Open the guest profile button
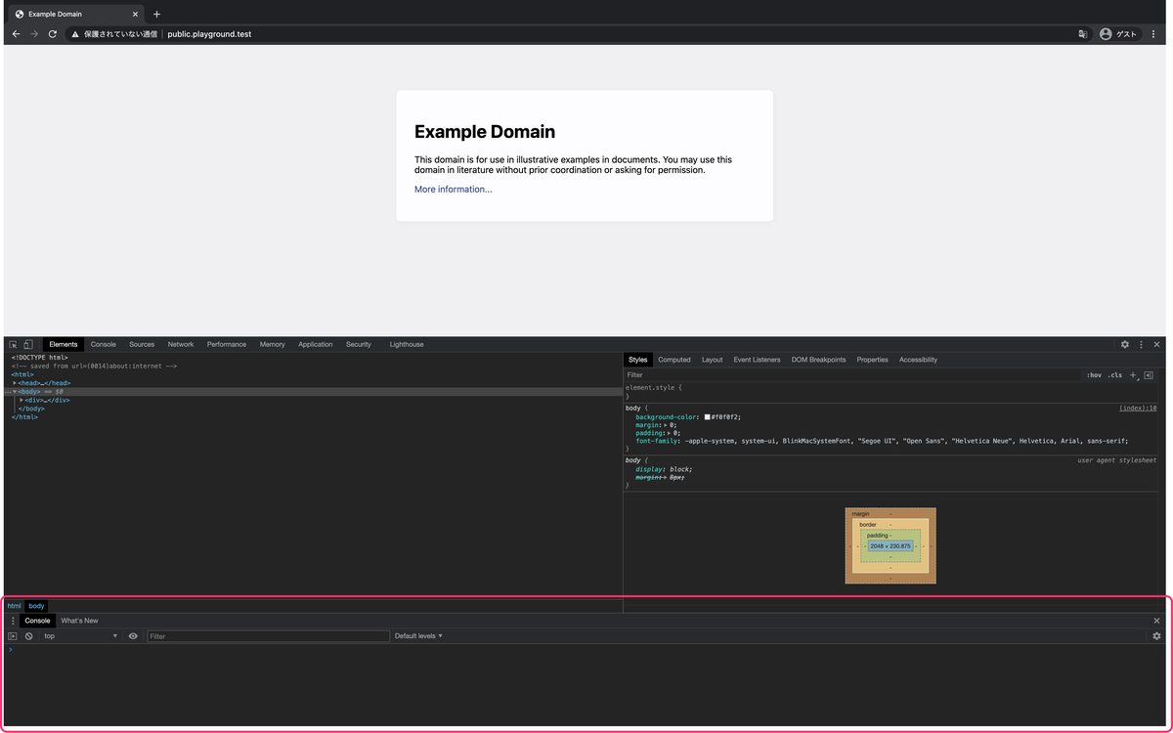 pyautogui.click(x=1119, y=34)
